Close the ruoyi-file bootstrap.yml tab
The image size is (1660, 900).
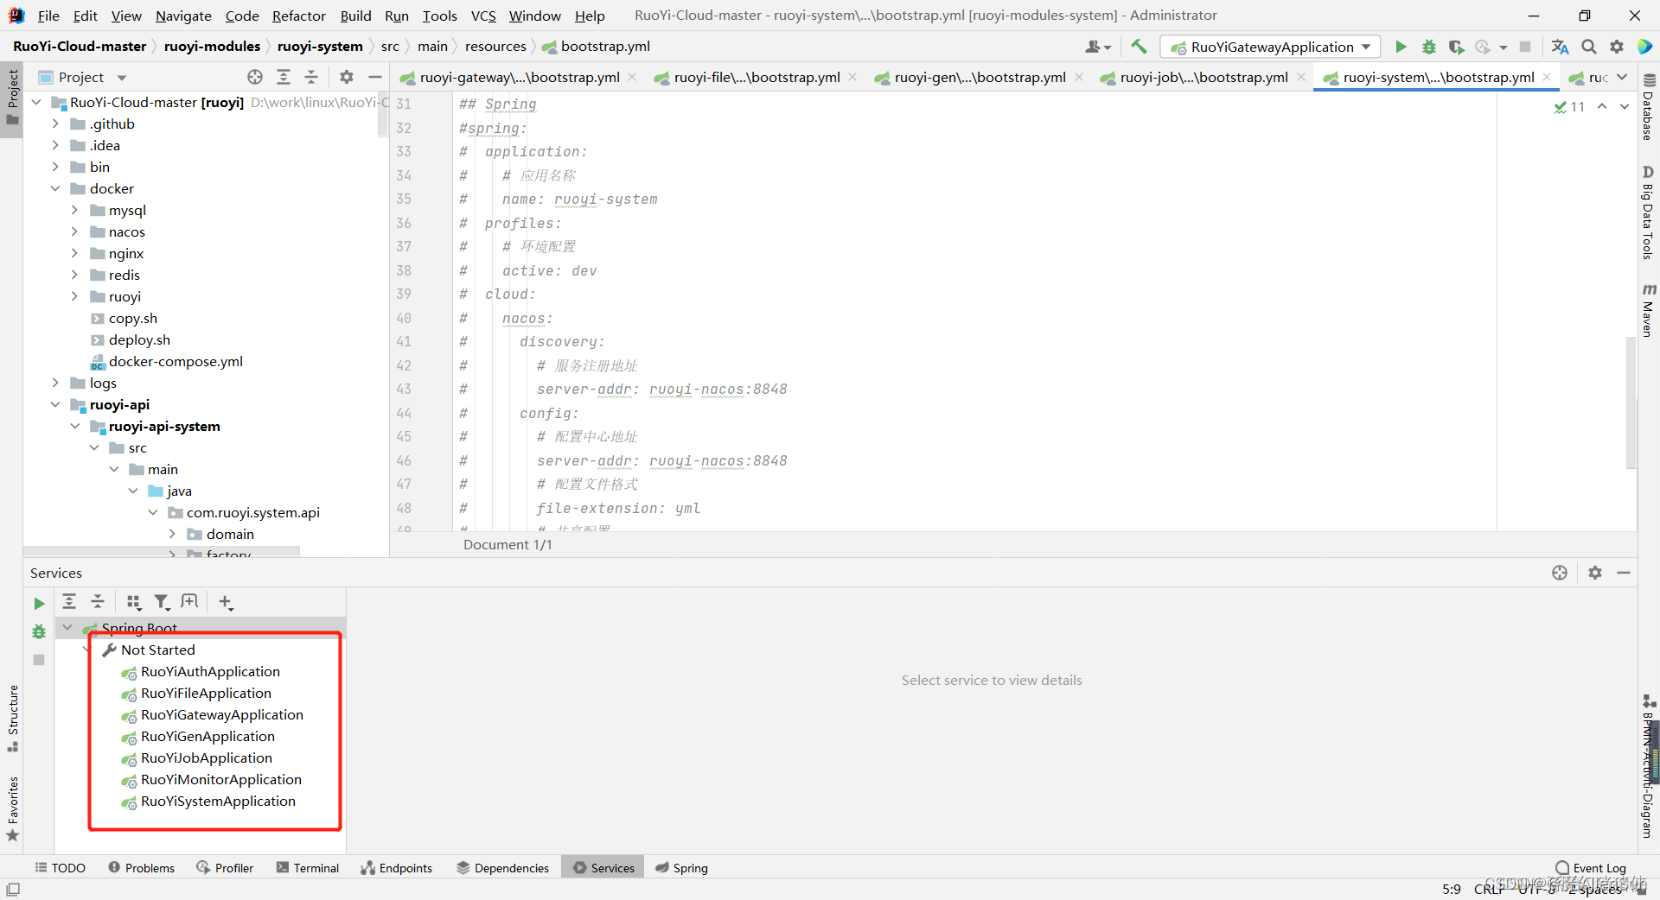click(x=852, y=77)
